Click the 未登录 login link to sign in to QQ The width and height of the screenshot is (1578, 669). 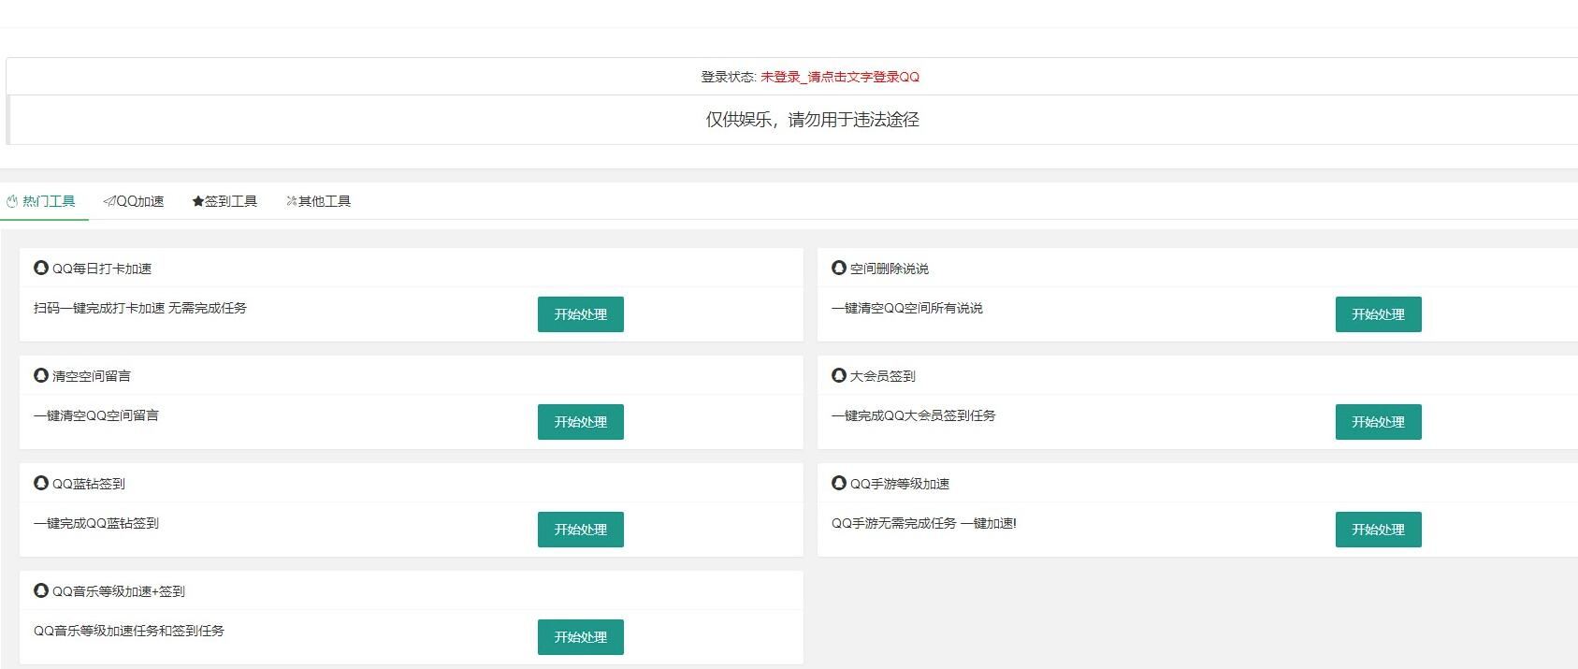click(839, 77)
